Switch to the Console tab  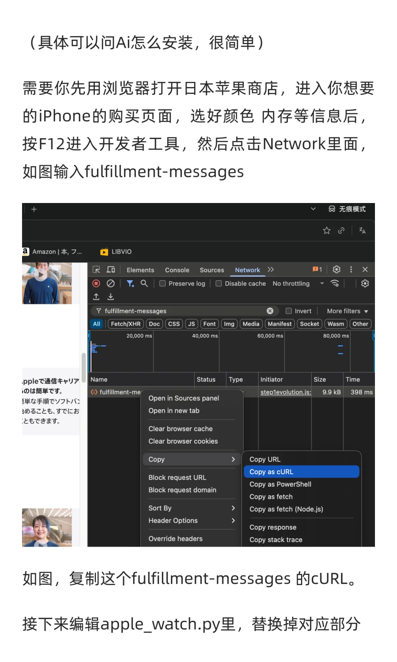click(x=177, y=270)
